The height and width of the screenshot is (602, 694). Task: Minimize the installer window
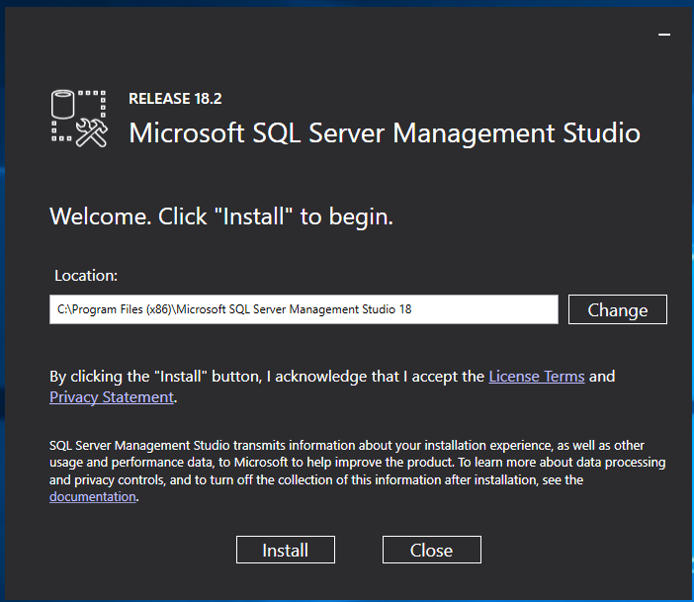click(663, 33)
